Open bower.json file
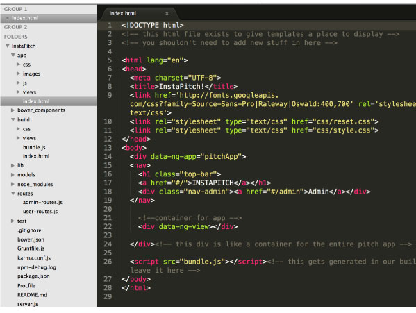The width and height of the screenshot is (416, 313). [31, 239]
